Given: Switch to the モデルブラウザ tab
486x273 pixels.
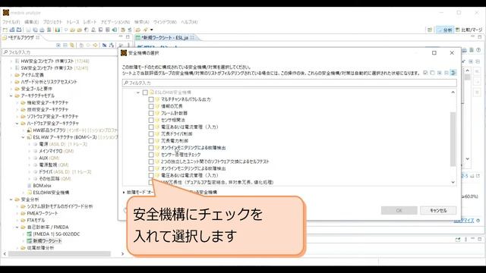Looking at the screenshot, I should click(x=21, y=37).
